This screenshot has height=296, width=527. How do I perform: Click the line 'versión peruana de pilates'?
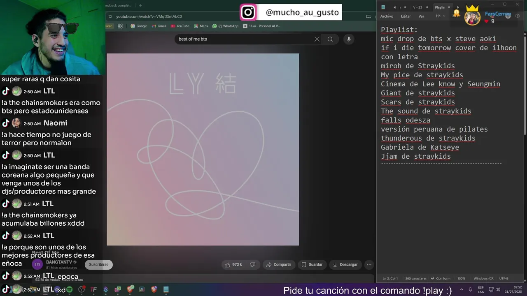pos(434,129)
